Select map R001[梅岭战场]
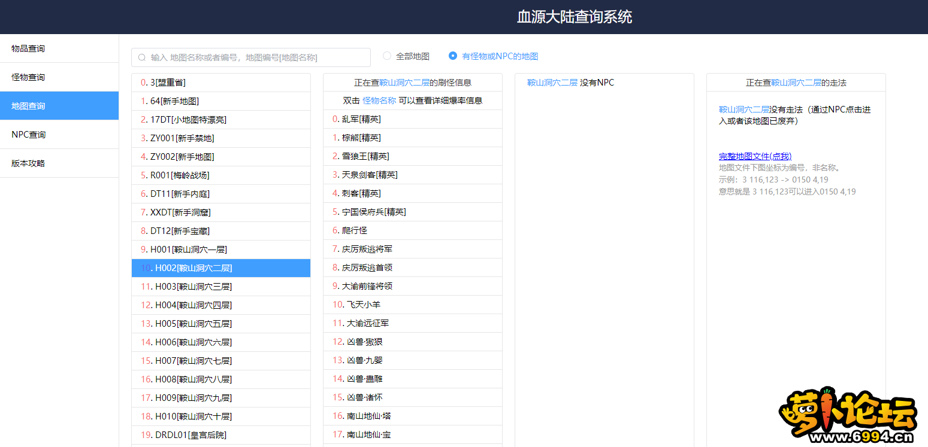 point(221,175)
